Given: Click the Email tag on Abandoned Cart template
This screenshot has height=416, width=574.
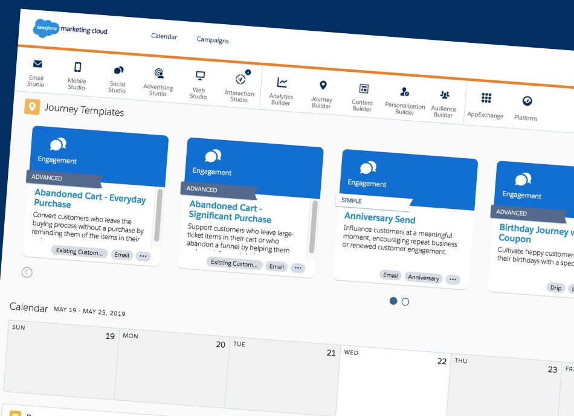Looking at the screenshot, I should pyautogui.click(x=122, y=255).
